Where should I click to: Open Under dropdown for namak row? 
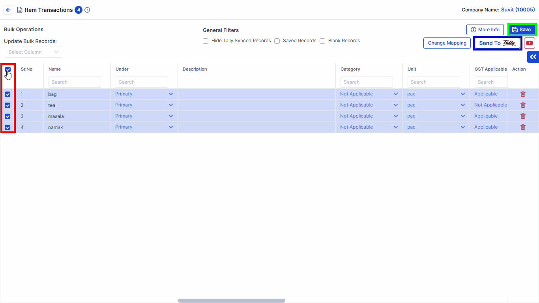click(144, 127)
